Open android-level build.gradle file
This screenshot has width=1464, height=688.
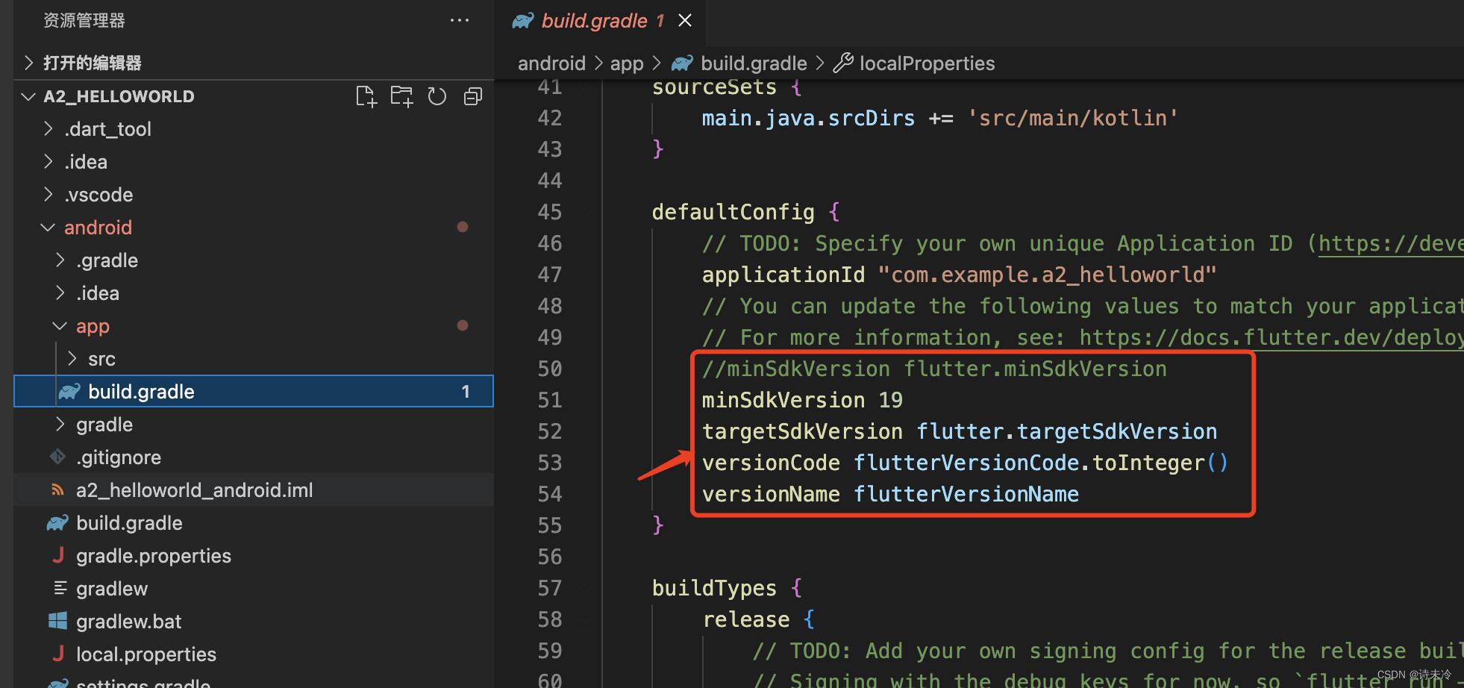coord(254,523)
